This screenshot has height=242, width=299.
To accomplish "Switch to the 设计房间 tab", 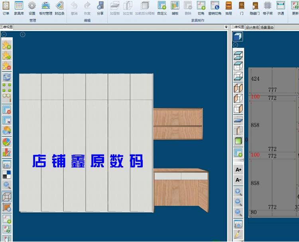I will tap(252, 27).
